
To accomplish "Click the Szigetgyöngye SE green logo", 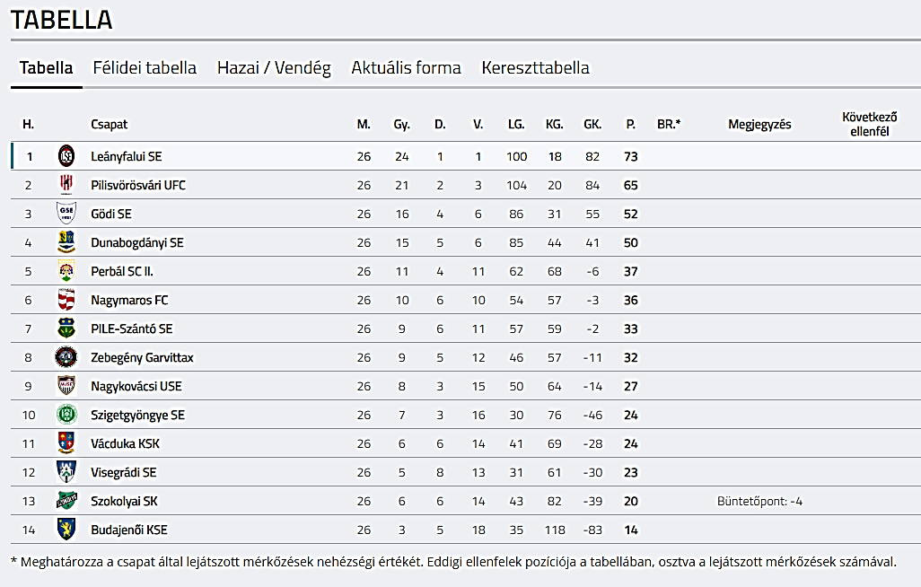I will point(66,415).
